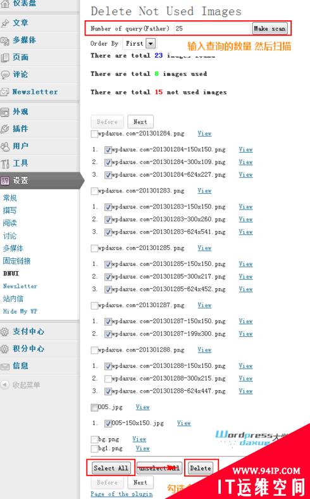The width and height of the screenshot is (310, 499).
Task: Click the Select All button
Action: [111, 468]
